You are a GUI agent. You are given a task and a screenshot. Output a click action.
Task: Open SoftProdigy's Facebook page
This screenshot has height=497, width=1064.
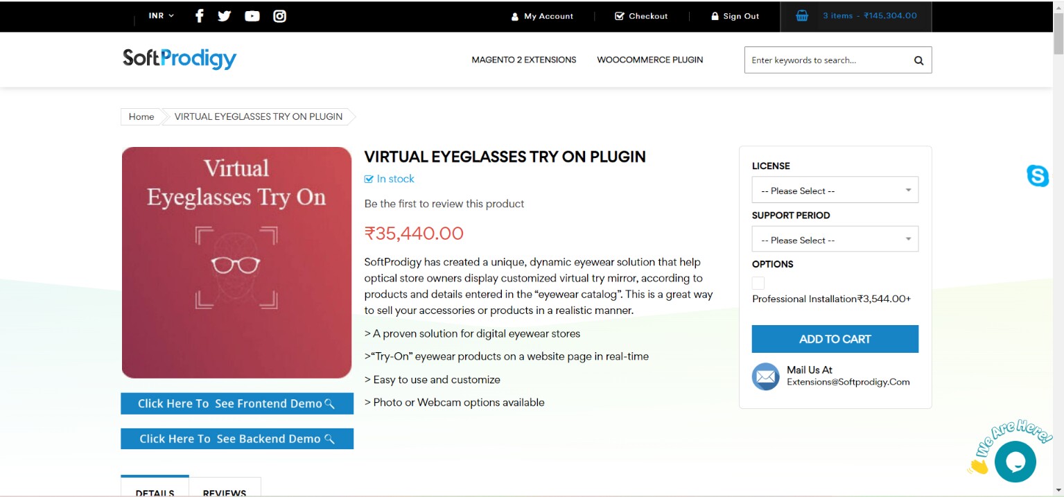click(200, 15)
